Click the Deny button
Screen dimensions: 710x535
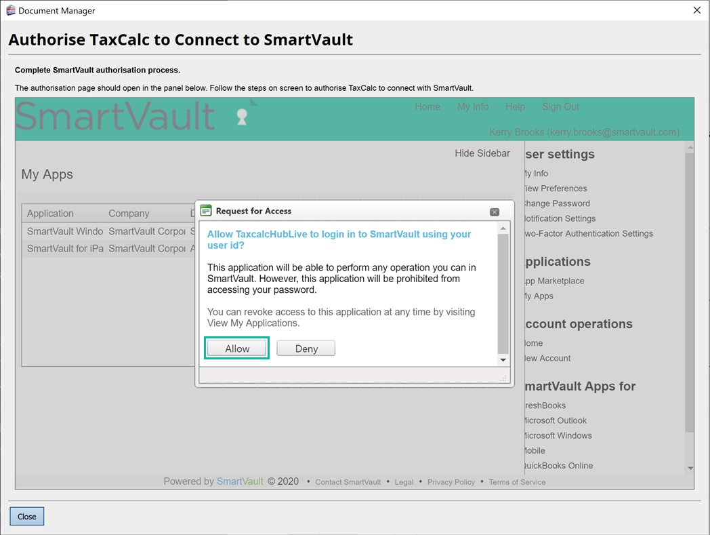click(306, 349)
